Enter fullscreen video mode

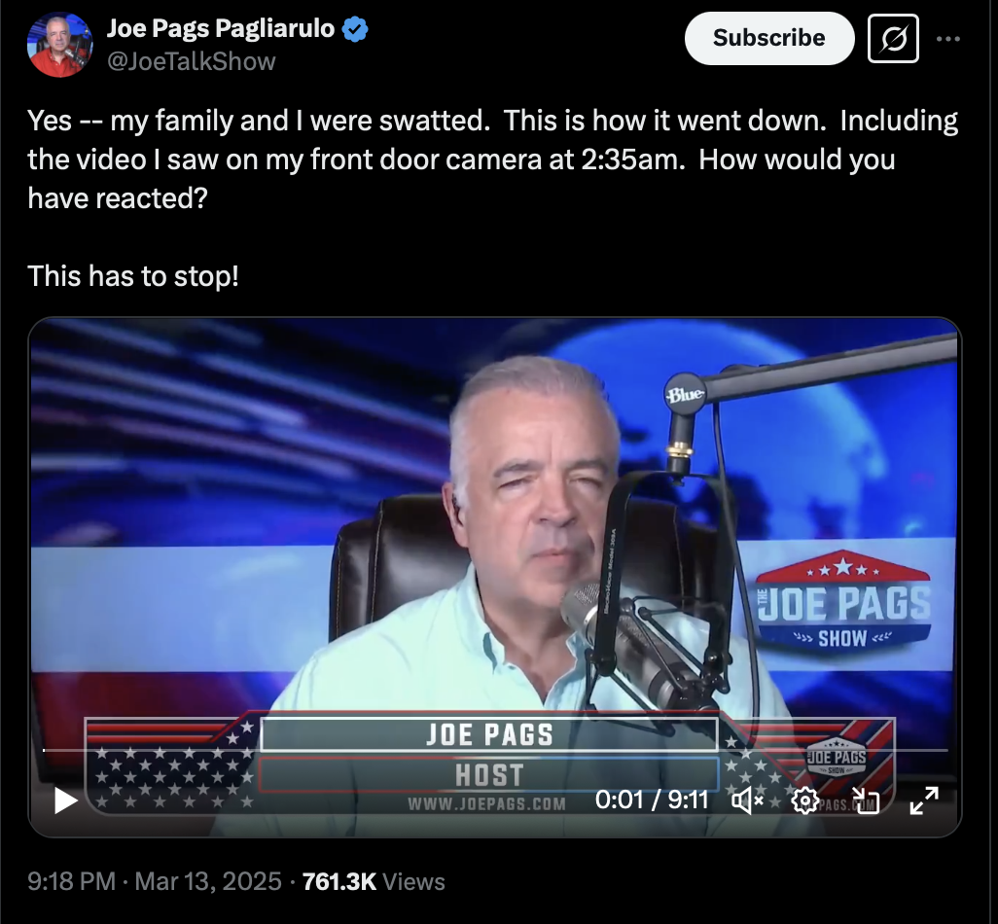[x=923, y=800]
